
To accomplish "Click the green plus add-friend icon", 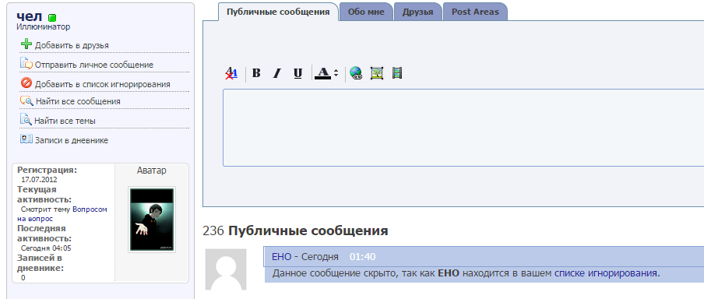I will 26,44.
